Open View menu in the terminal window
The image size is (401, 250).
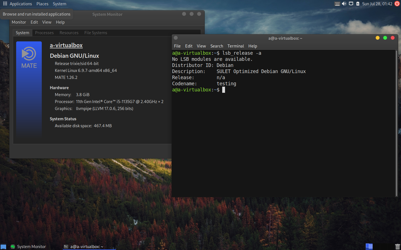pos(201,46)
